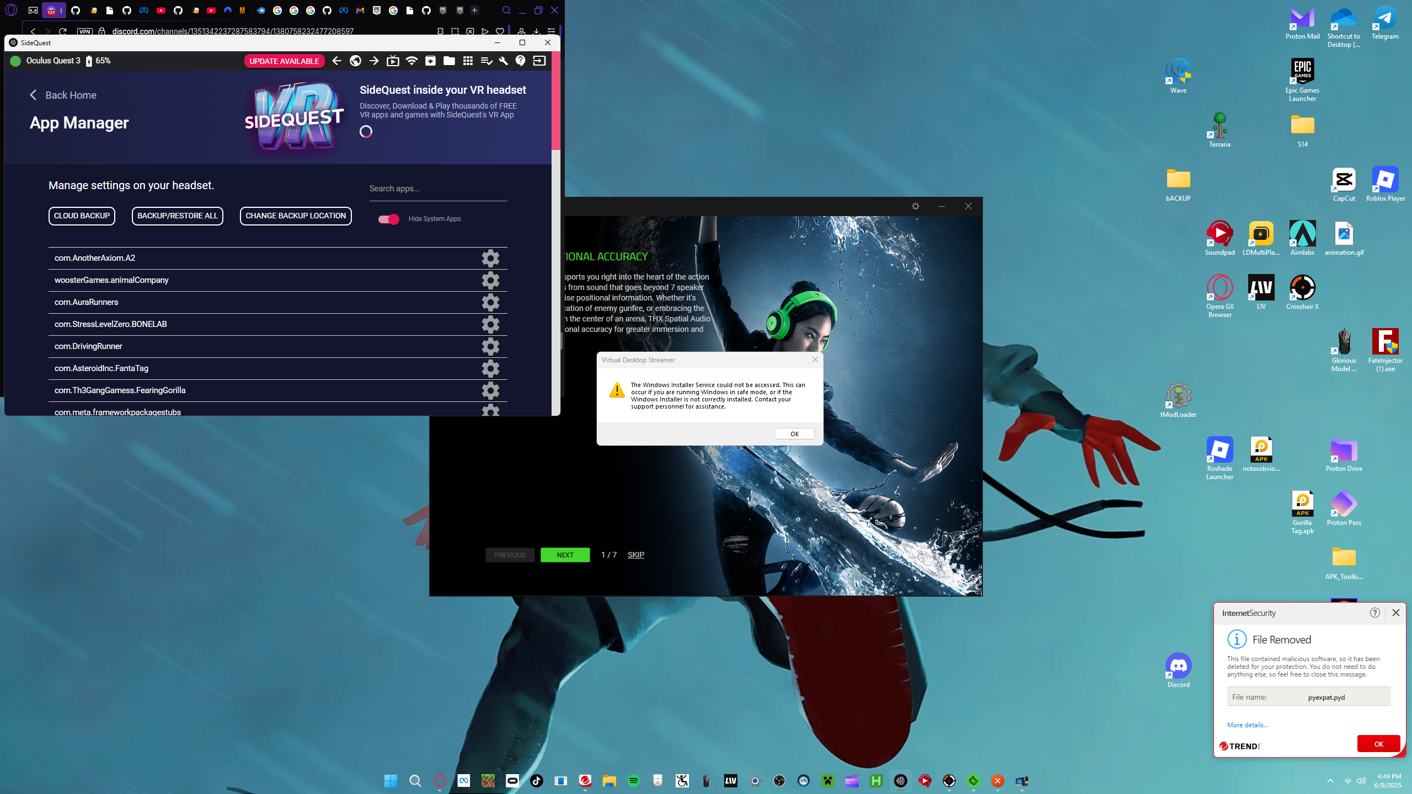Open the stream/cast TV icon in SideQuest

(x=393, y=61)
